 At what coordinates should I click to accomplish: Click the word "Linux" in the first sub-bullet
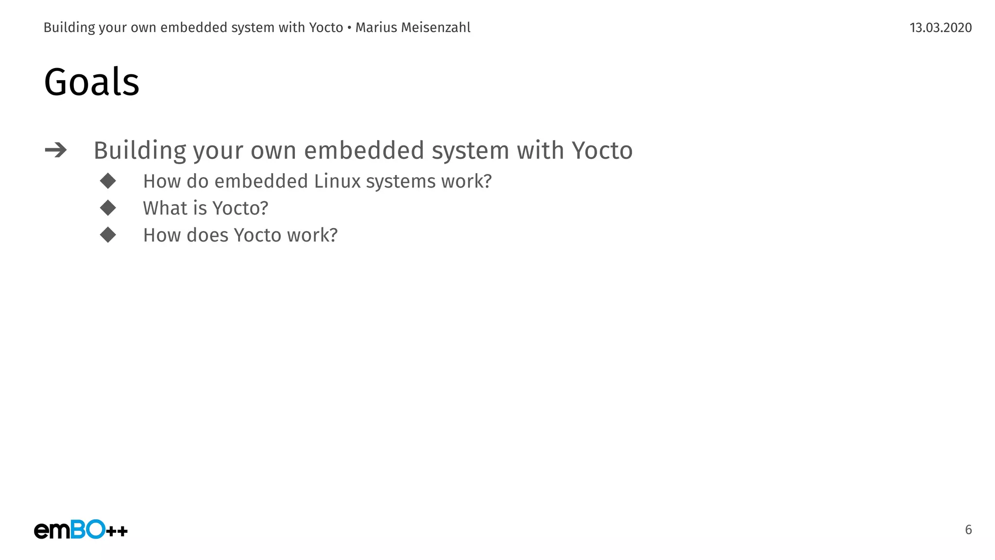(337, 181)
